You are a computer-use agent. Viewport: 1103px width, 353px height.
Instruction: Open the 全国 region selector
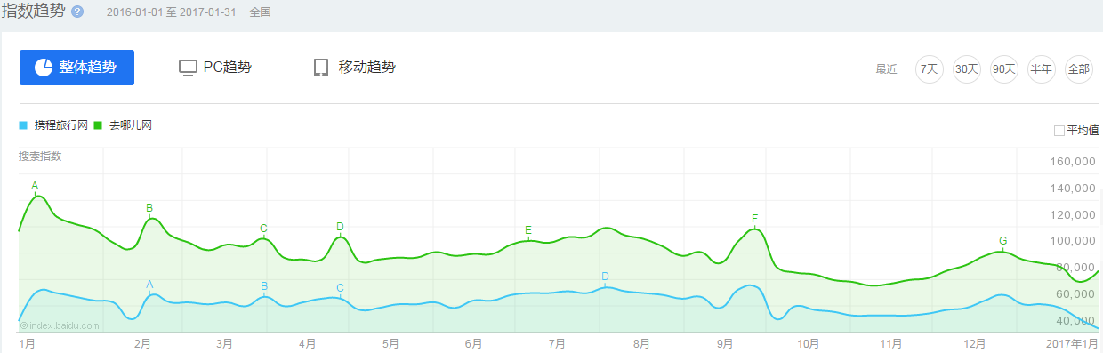click(260, 13)
